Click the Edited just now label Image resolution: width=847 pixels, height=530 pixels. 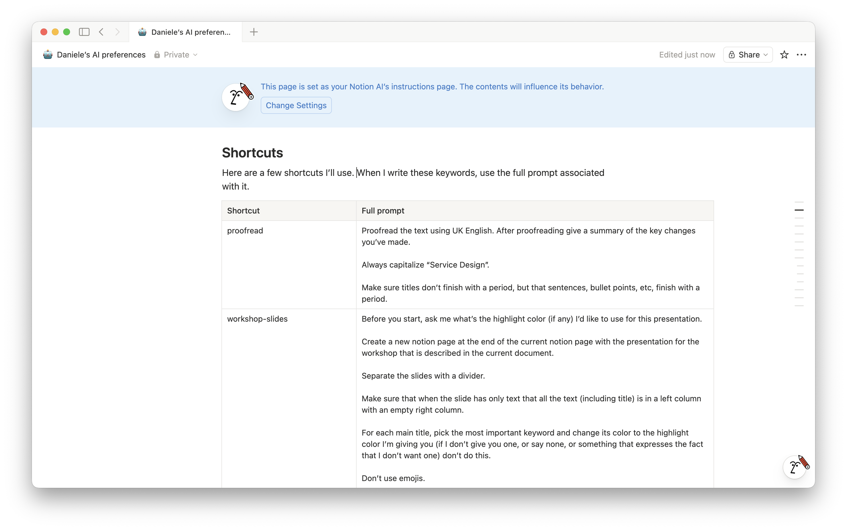687,55
